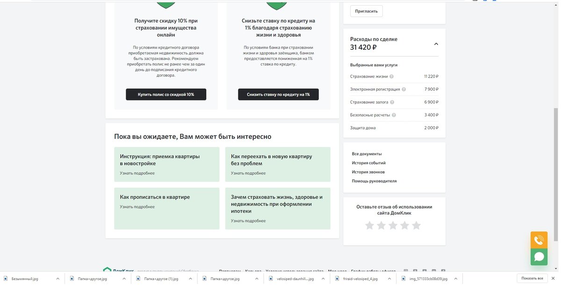The image size is (561, 304).
Task: Open История событий
Action: point(369,163)
